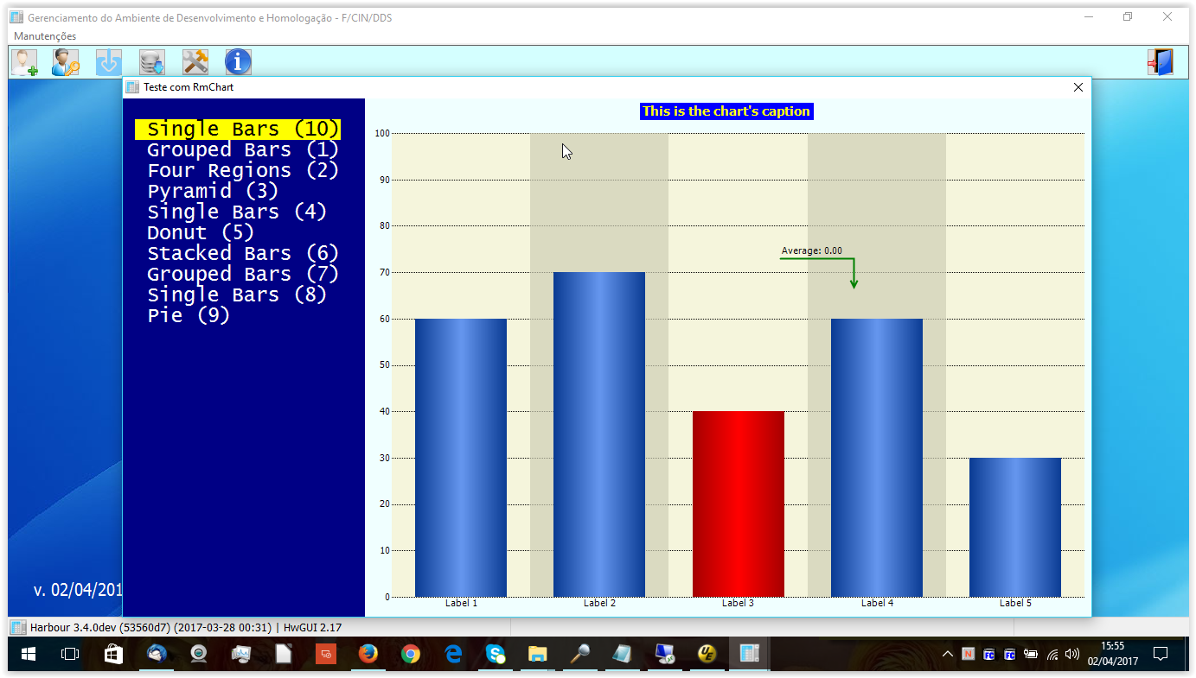Expand the system tray hidden icons chevron
Screen dimensions: 1196x678
[x=948, y=654]
